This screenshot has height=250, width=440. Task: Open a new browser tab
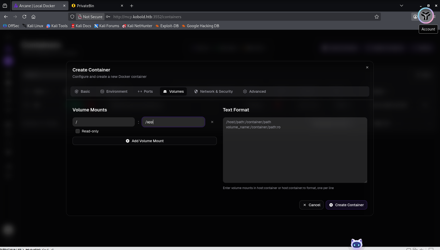click(x=131, y=6)
